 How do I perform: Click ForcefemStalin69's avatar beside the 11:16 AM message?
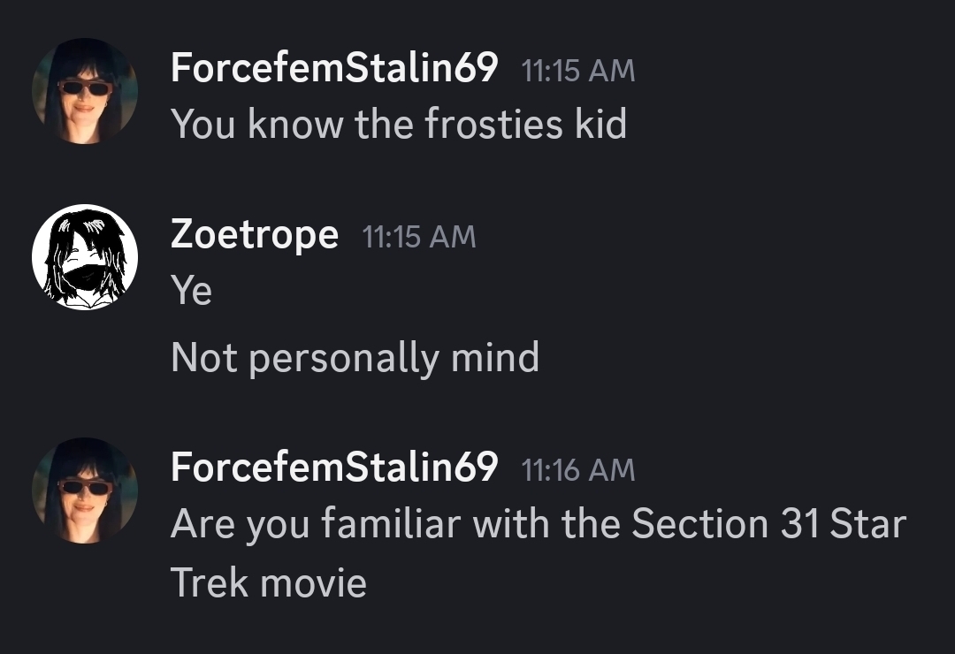coord(85,490)
